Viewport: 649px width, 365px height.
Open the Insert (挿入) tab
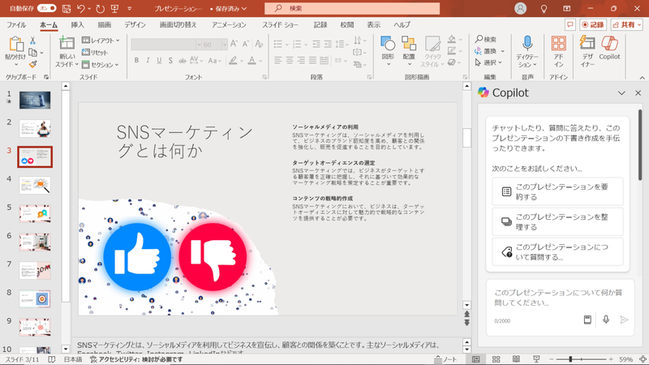tap(78, 25)
